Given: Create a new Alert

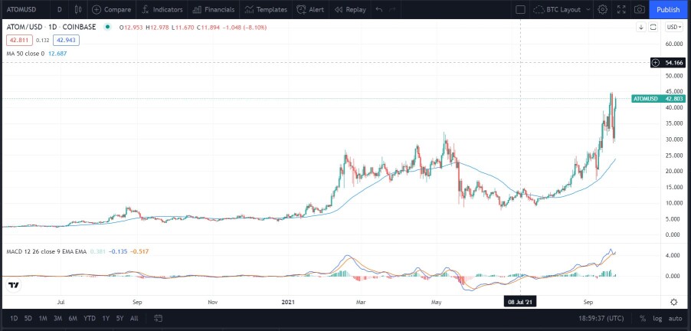Looking at the screenshot, I should pos(310,9).
